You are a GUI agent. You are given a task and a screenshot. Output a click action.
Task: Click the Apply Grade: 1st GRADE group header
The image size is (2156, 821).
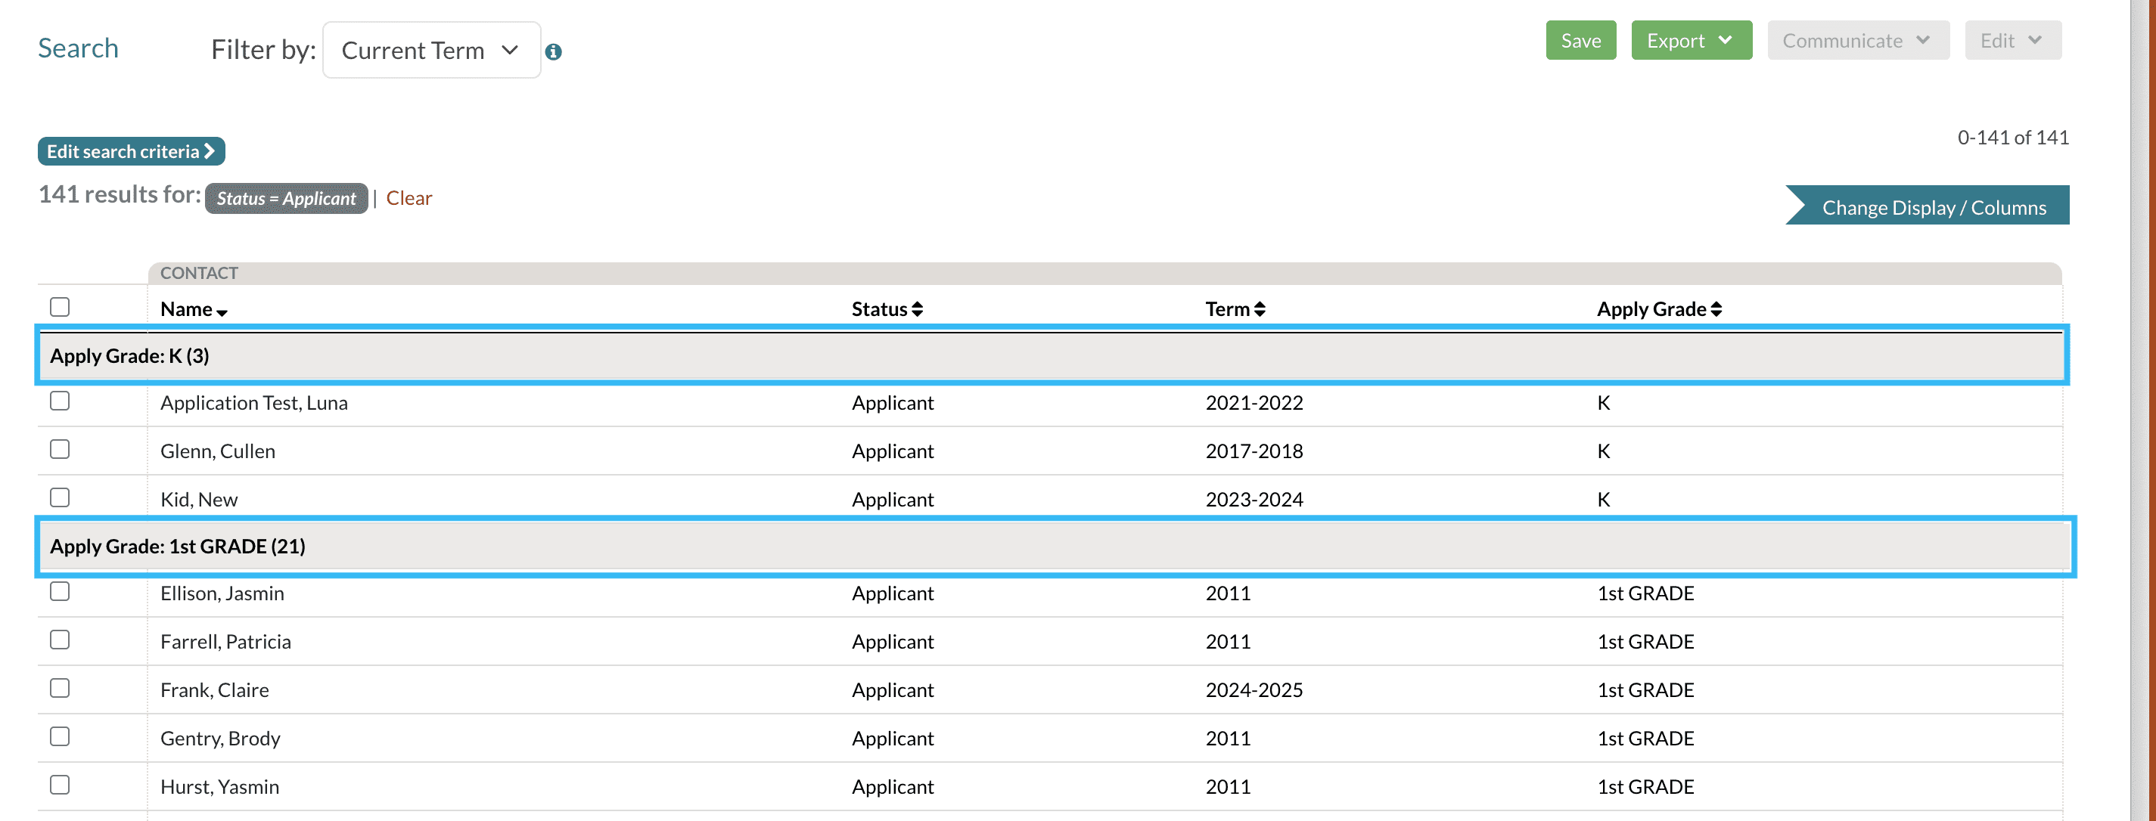click(x=178, y=547)
